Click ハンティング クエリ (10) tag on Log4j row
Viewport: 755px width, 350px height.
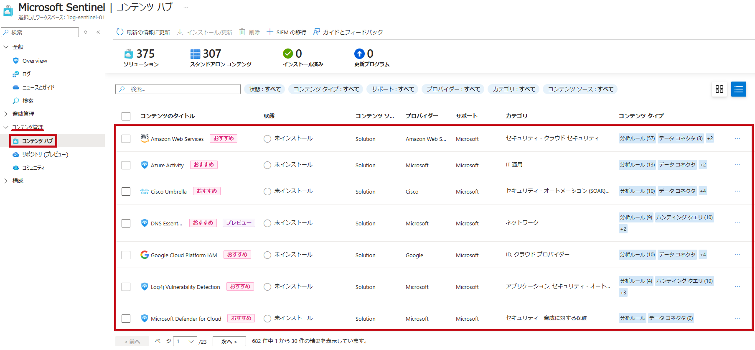click(684, 281)
